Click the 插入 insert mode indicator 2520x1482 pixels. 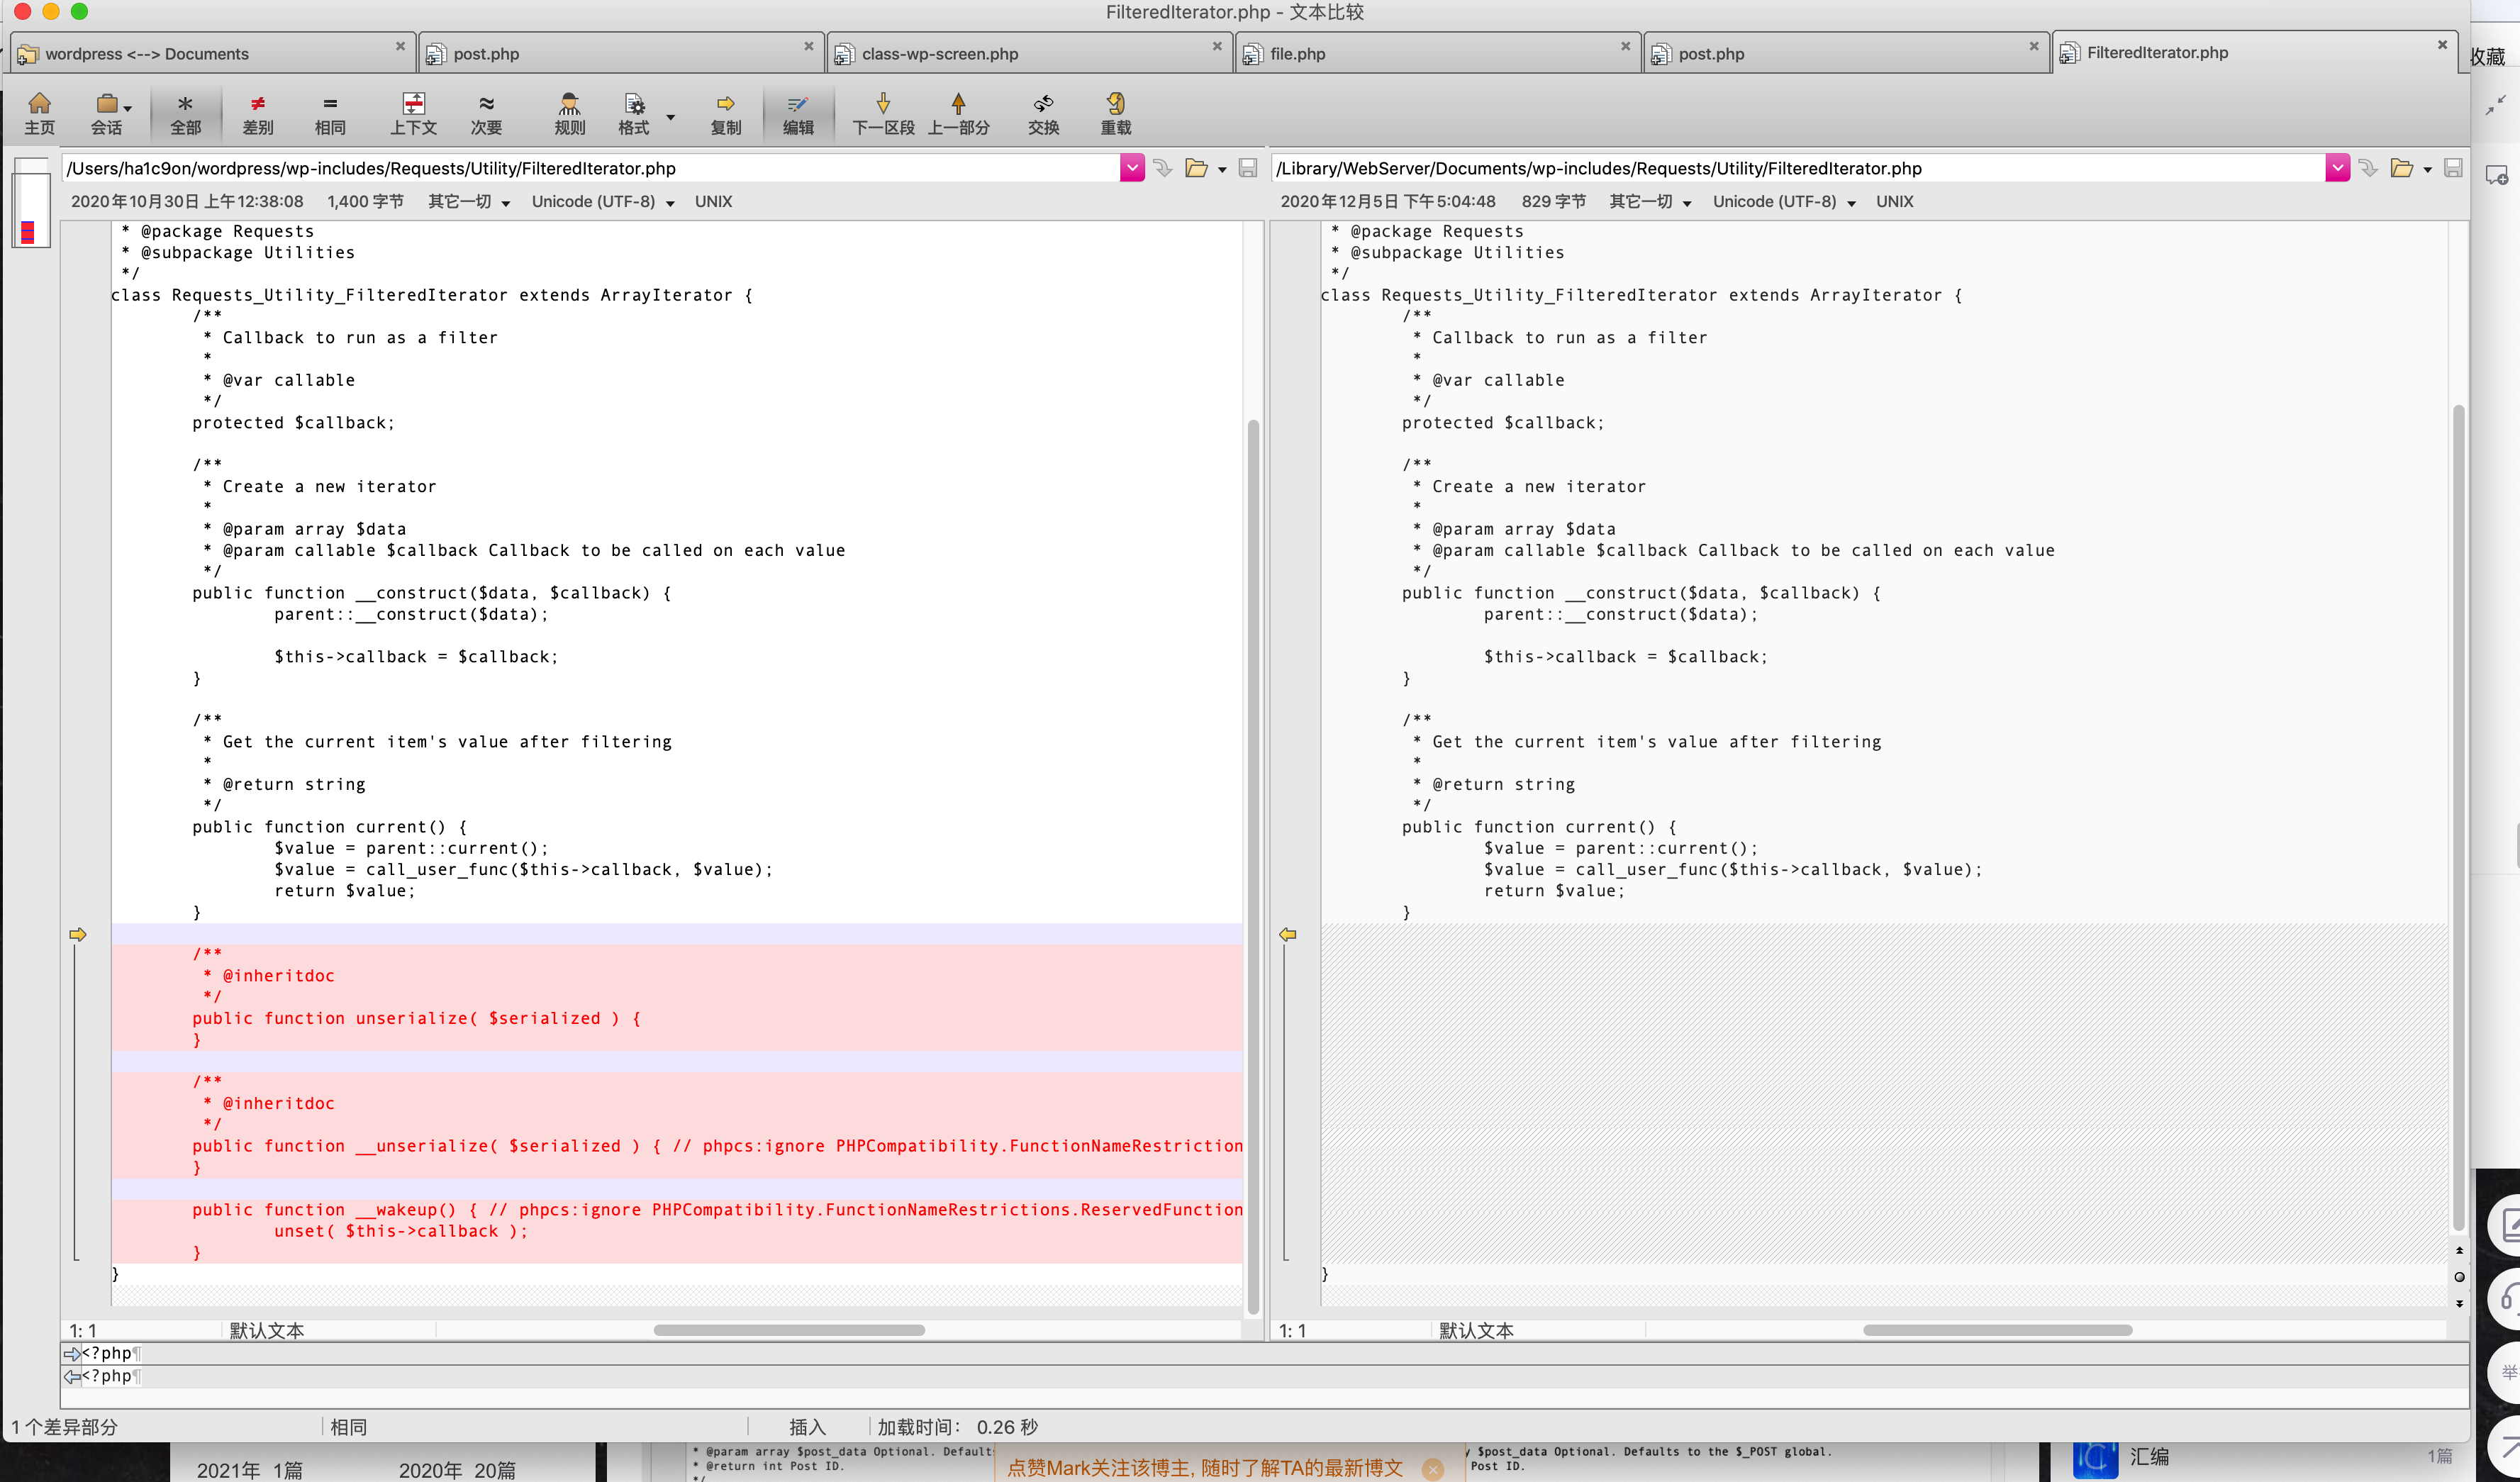[808, 1427]
